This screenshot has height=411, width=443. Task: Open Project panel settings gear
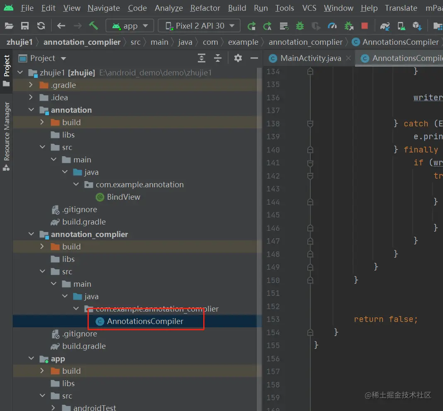click(238, 58)
